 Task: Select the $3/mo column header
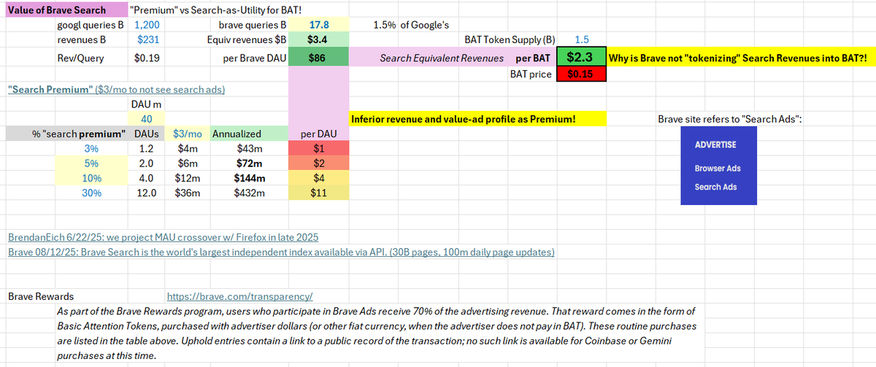pos(189,134)
